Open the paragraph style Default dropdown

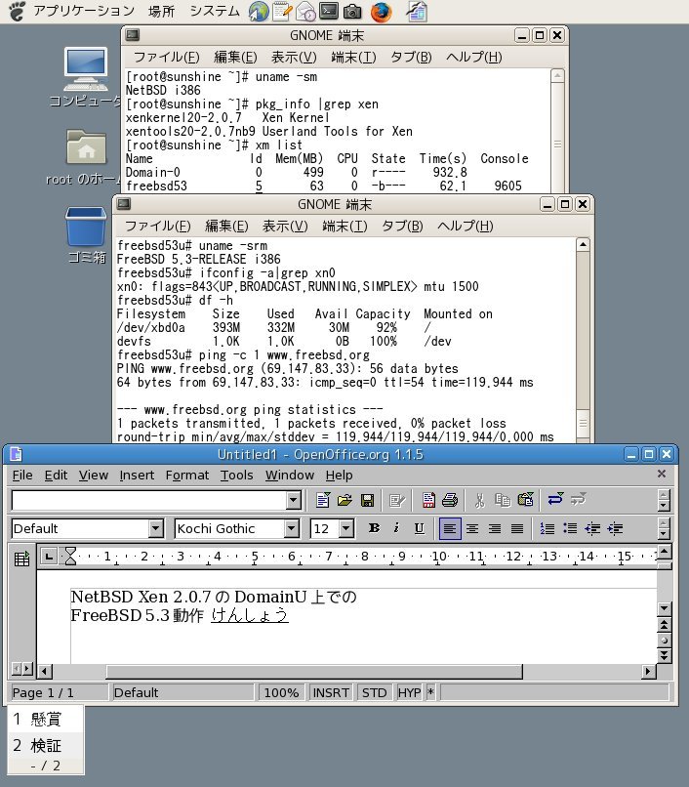[156, 528]
